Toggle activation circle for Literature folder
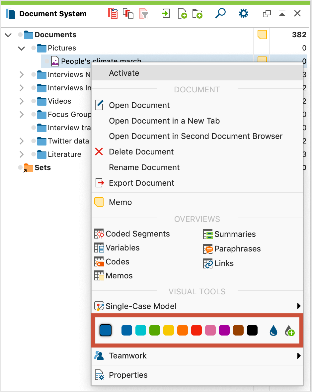Image resolution: width=312 pixels, height=392 pixels. click(34, 154)
